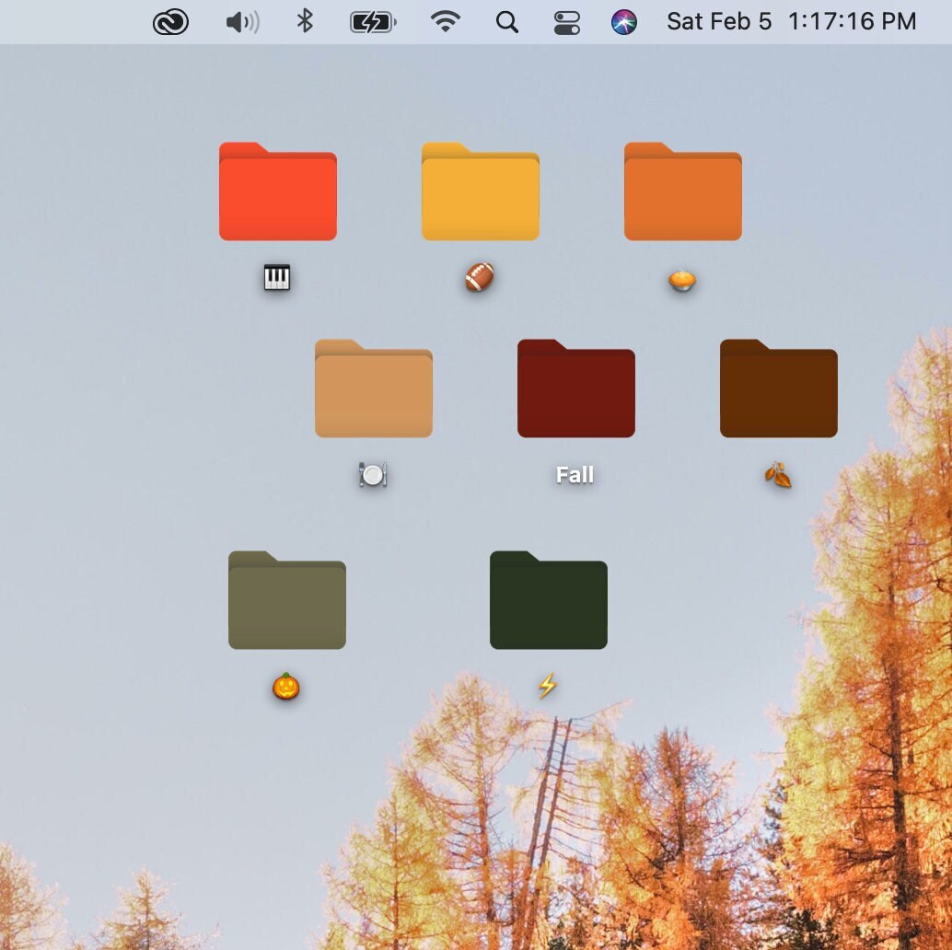Viewport: 952px width, 950px height.
Task: Open the brown leaf folder
Action: point(778,388)
